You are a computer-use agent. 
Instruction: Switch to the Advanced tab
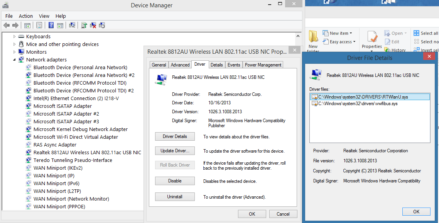180,65
